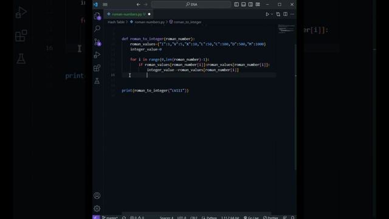Select the roman-numbers.py editor tab
This screenshot has height=219, width=389.
128,14
